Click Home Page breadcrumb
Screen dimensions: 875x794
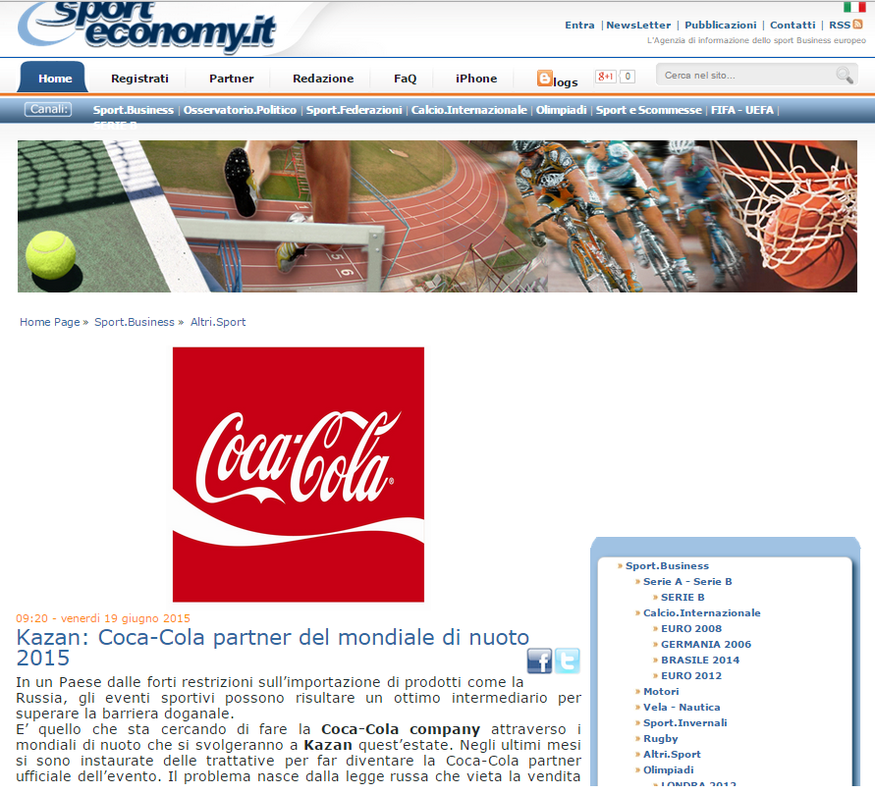tap(50, 322)
